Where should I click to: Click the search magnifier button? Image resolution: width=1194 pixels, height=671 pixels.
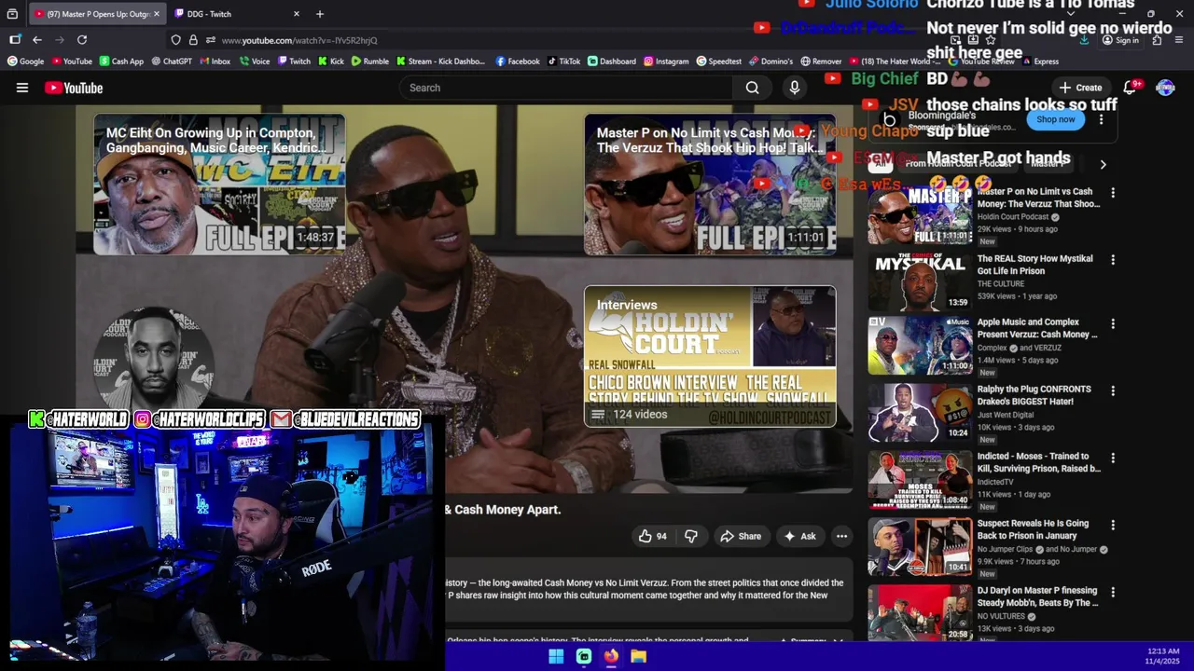[752, 88]
